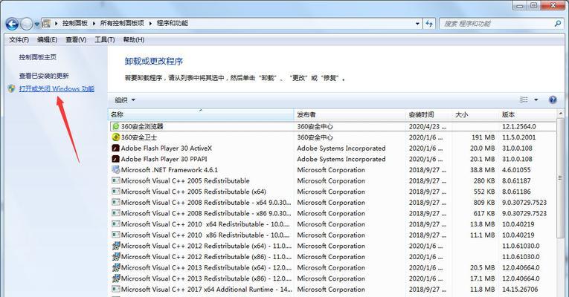The image size is (569, 297).
Task: Click the 552 KB size cell
Action: [x=484, y=192]
